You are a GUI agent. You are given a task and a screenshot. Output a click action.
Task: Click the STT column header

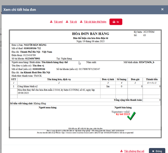click(13, 79)
